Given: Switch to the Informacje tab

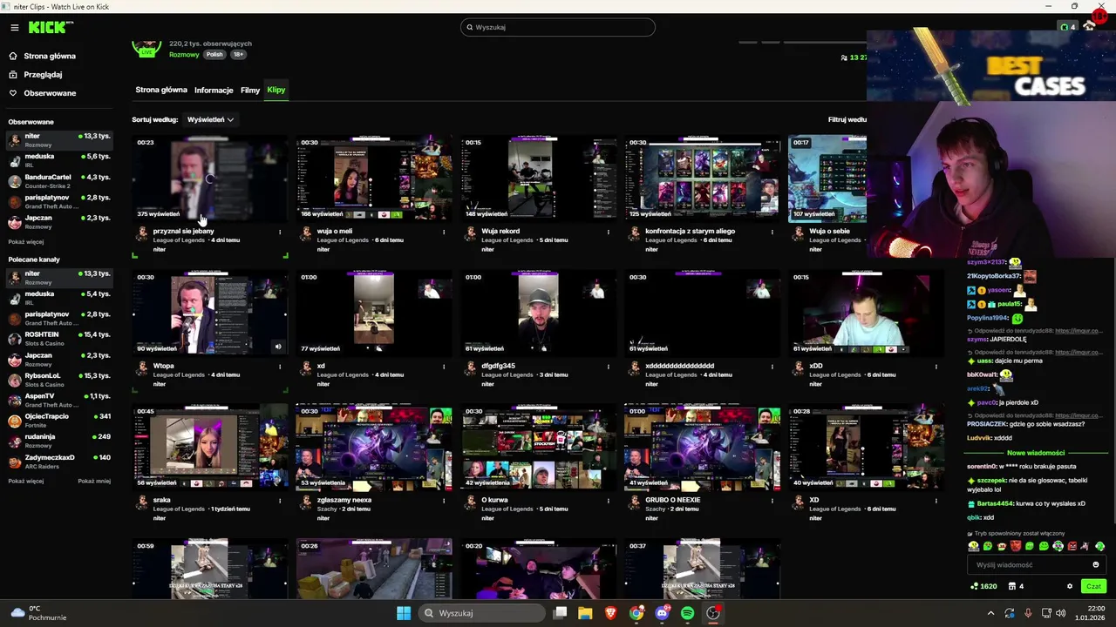Looking at the screenshot, I should [214, 90].
